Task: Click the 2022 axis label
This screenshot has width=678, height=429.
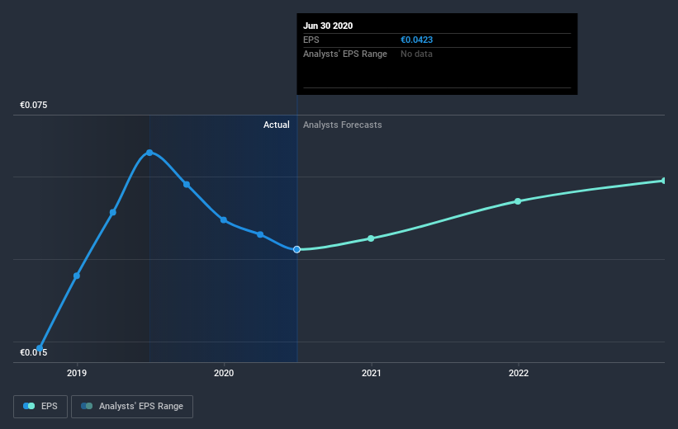Action: pos(519,373)
